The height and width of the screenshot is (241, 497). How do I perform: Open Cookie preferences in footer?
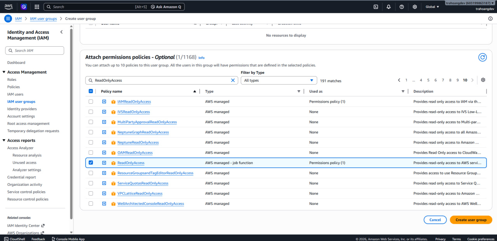pos(481,239)
